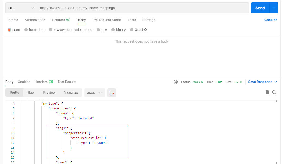Switch to the Pre-request Script tab
292x164 pixels.
pos(107,20)
